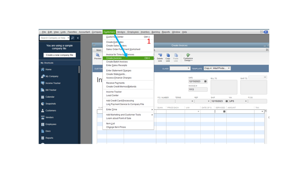Open the Help menu
The image size is (308, 173).
tap(184, 32)
